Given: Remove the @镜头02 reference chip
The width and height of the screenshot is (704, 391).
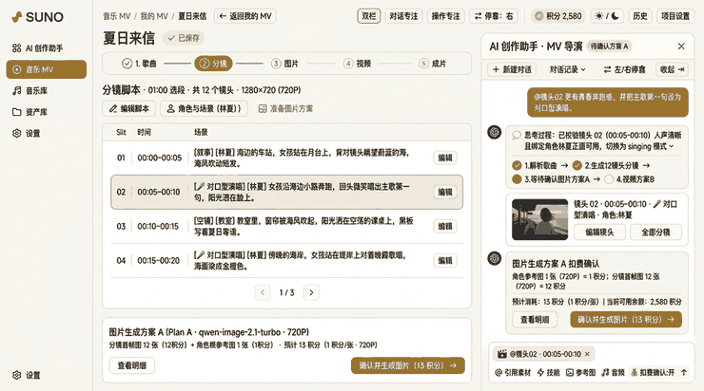Looking at the screenshot, I should click(x=587, y=354).
